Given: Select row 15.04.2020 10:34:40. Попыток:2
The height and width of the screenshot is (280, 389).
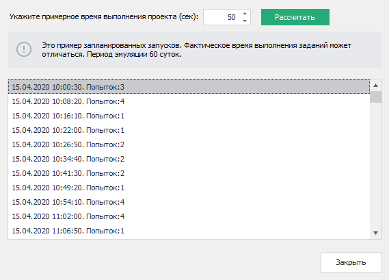Looking at the screenshot, I should pyautogui.click(x=189, y=159).
